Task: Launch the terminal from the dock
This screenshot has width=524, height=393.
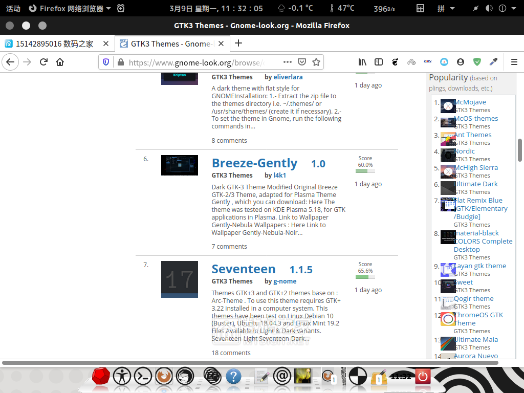Action: 143,376
